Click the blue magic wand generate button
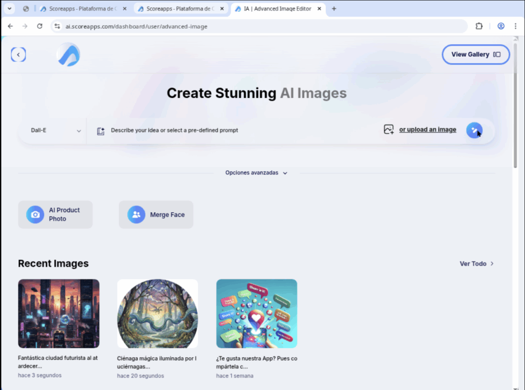Image resolution: width=525 pixels, height=390 pixels. click(x=474, y=130)
